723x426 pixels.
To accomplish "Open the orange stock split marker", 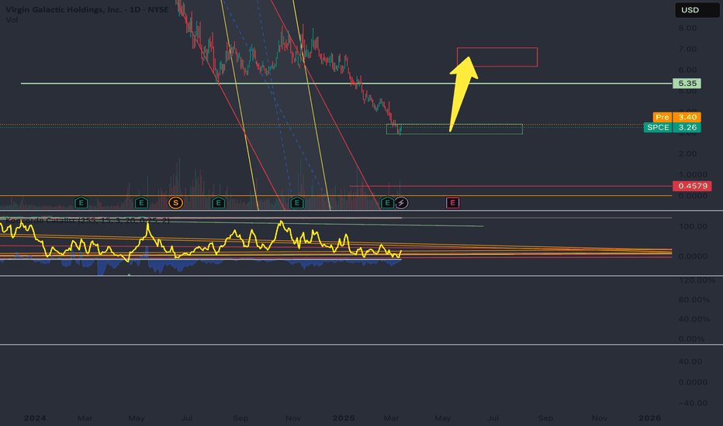I will click(175, 203).
